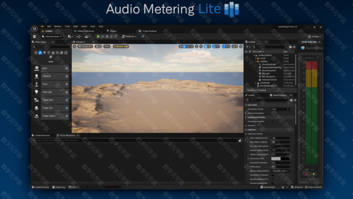The image size is (353, 199).
Task: Open Outliner settings gear
Action: [294, 47]
